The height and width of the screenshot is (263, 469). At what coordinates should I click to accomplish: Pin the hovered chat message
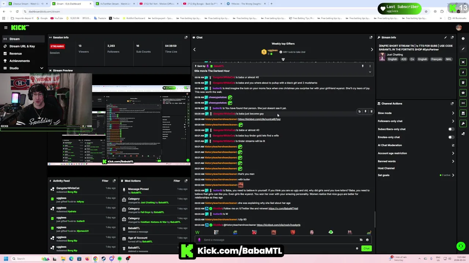pyautogui.click(x=365, y=111)
